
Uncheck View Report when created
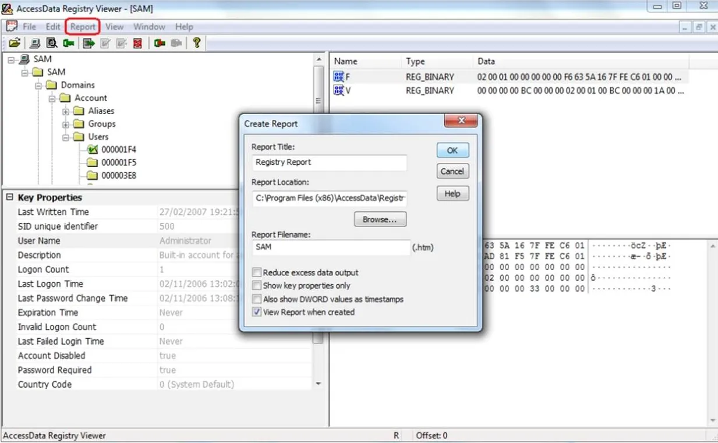[x=256, y=311]
